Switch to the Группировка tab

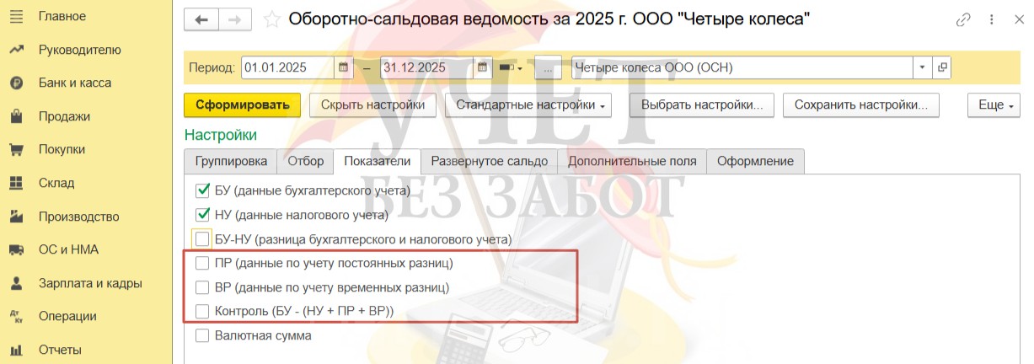pos(231,161)
